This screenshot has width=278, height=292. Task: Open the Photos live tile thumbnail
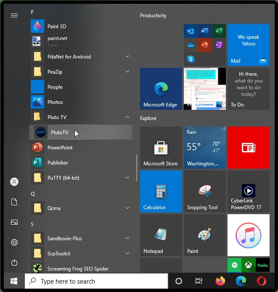pyautogui.click(x=205, y=89)
